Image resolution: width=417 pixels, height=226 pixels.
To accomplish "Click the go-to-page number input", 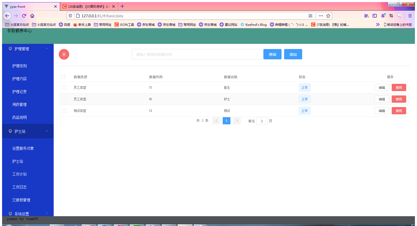I will pos(262,121).
